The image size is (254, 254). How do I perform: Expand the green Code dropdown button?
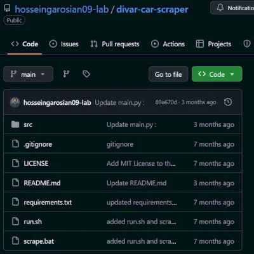(x=217, y=74)
